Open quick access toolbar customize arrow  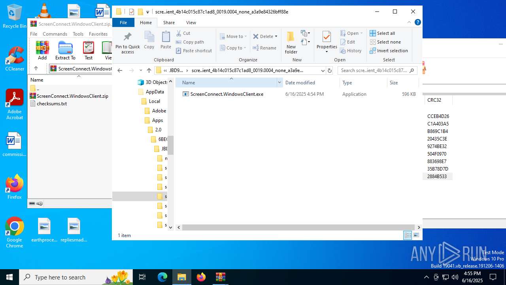click(147, 12)
